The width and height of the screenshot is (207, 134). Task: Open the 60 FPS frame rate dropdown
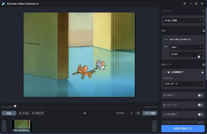pos(186,54)
